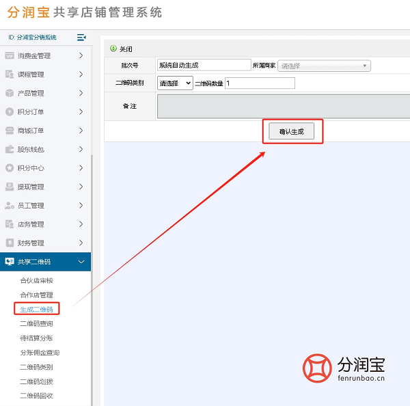410x406 pixels.
Task: Click the monitor icon beside 共享二维码
Action: point(10,262)
